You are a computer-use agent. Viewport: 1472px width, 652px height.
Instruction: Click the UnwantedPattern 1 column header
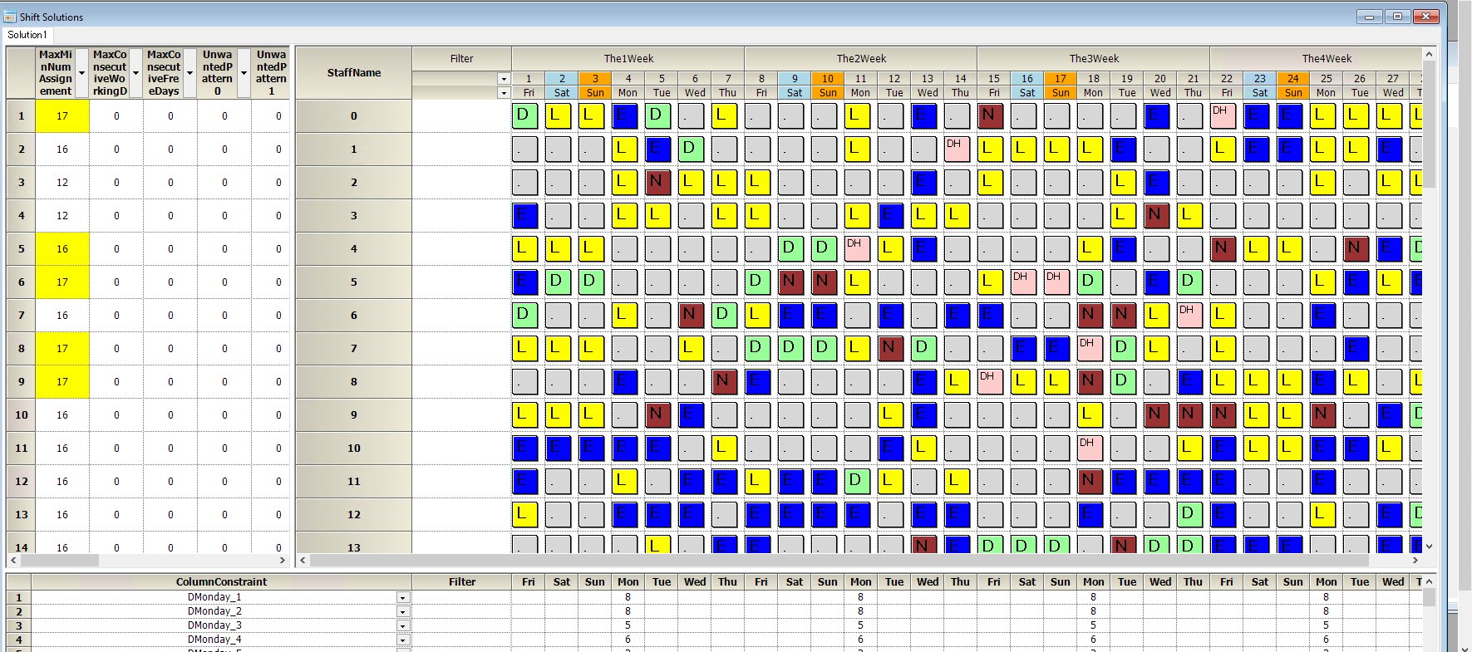271,73
